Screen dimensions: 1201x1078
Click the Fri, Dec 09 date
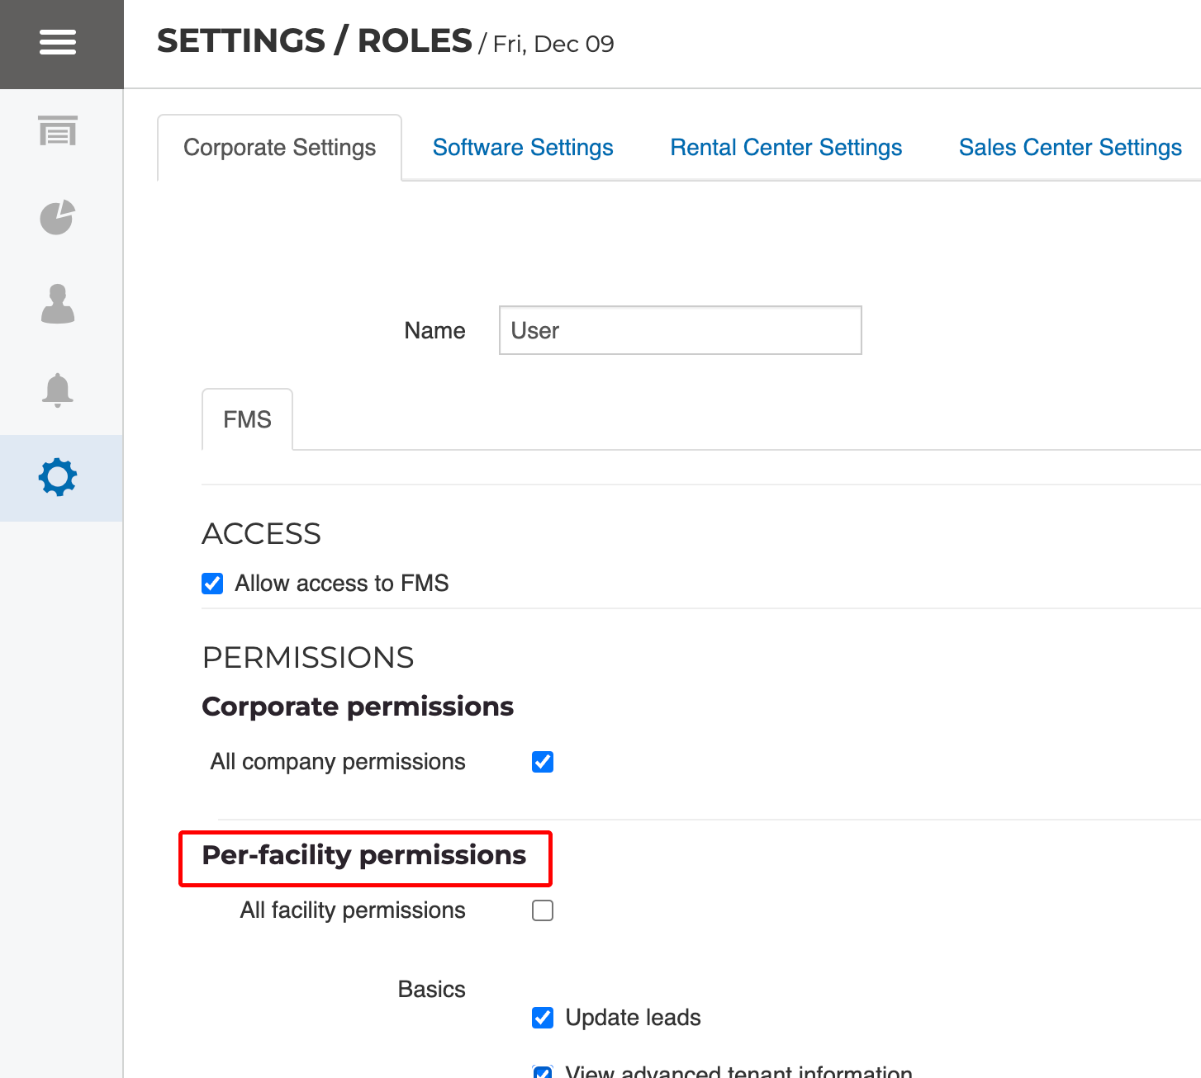coord(553,44)
